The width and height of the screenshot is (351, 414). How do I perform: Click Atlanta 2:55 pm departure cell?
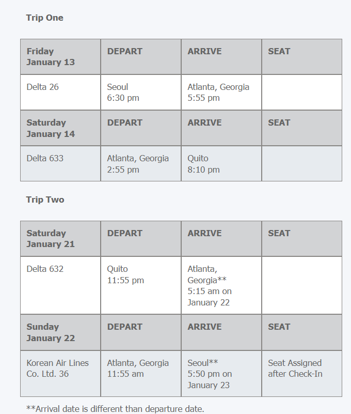[x=138, y=164]
